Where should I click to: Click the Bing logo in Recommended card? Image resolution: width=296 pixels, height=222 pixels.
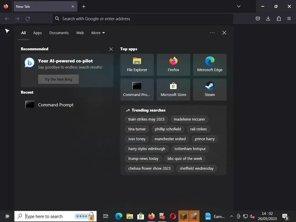(29, 63)
